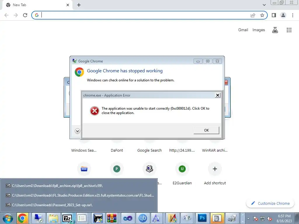Viewport: 299px width, 224px height.
Task: Switch to 7-Zip window fp8_archive.zip
Action: pos(79,186)
